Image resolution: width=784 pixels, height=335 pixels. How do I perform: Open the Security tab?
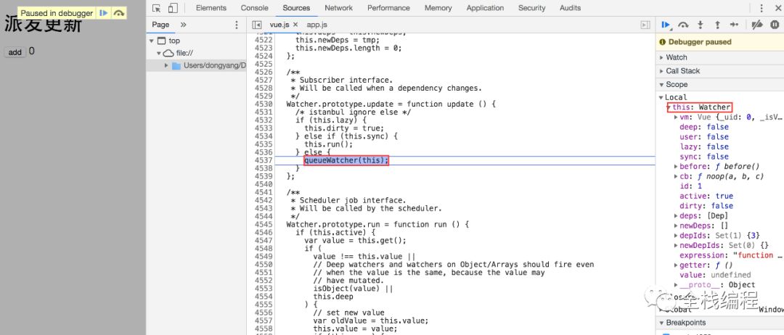pos(531,8)
